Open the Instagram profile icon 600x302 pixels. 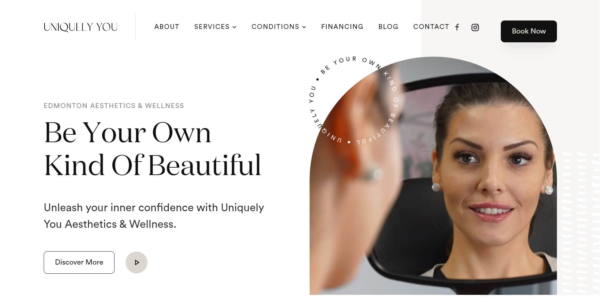(x=475, y=27)
